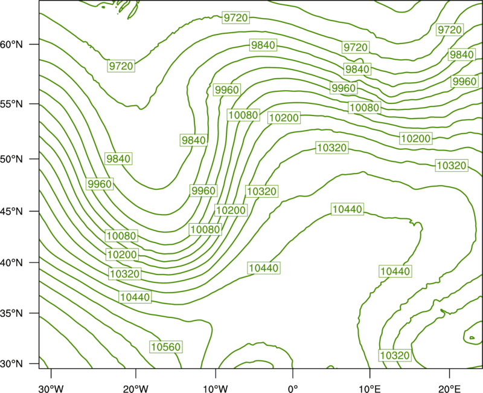
Task: Click the 30°W longitude axis label
Action: 51,389
